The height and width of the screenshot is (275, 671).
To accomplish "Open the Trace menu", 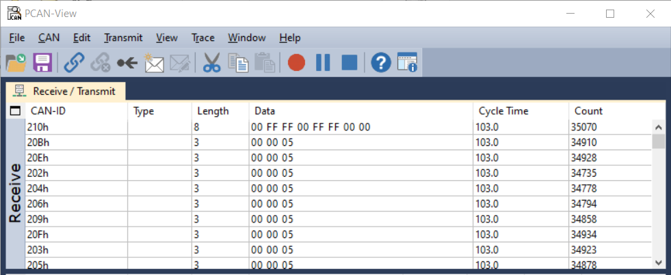I will (x=203, y=38).
